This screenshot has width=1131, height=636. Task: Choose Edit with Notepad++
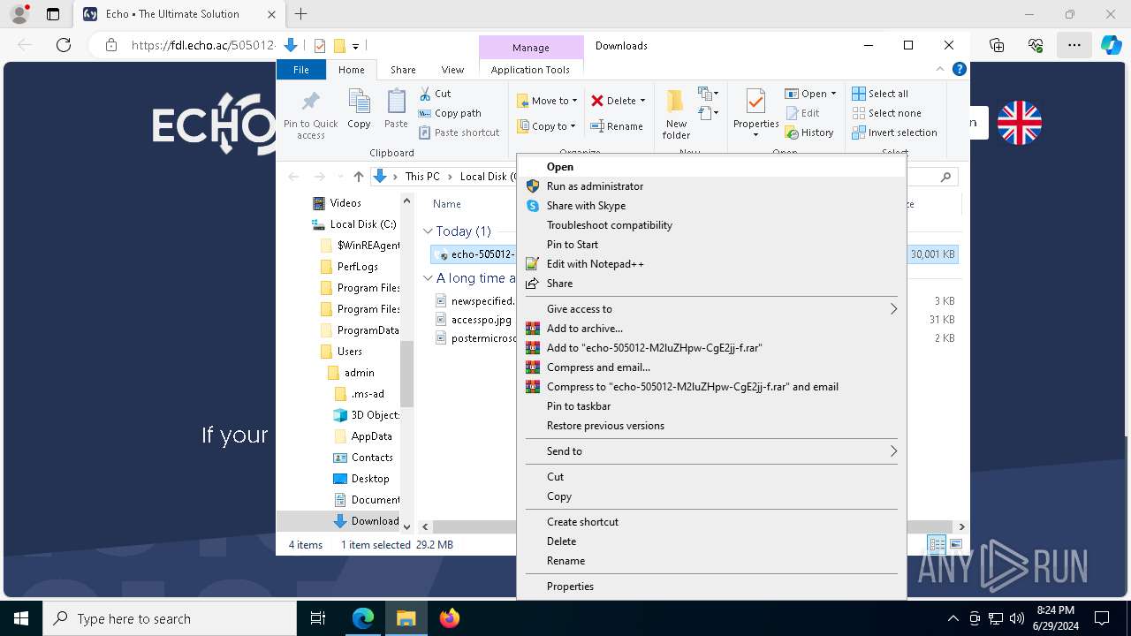pyautogui.click(x=711, y=264)
